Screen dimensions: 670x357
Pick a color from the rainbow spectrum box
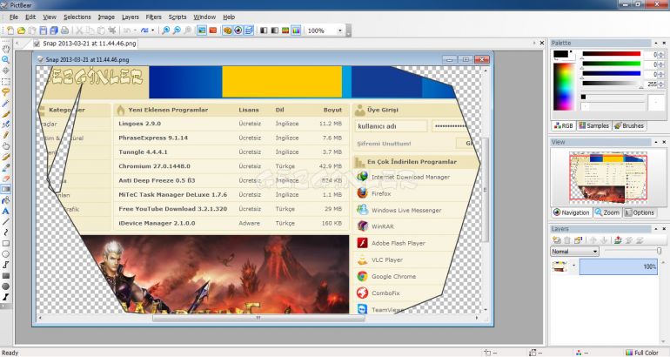coord(564,87)
